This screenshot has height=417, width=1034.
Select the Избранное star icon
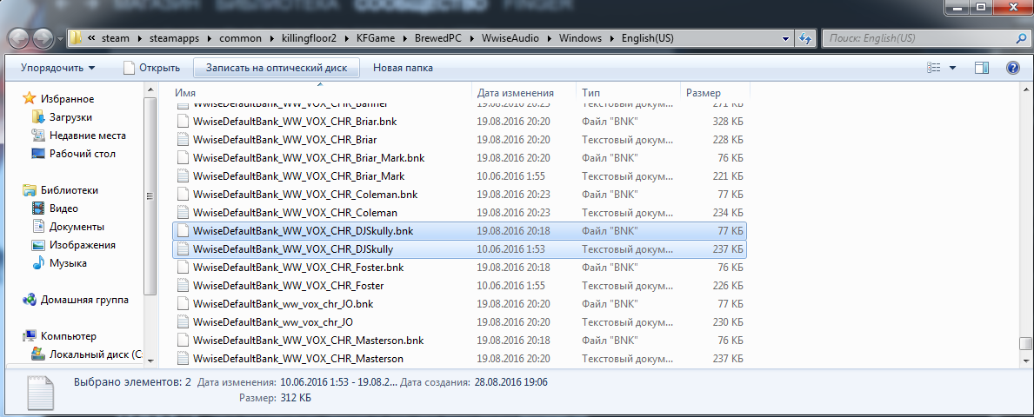point(29,99)
